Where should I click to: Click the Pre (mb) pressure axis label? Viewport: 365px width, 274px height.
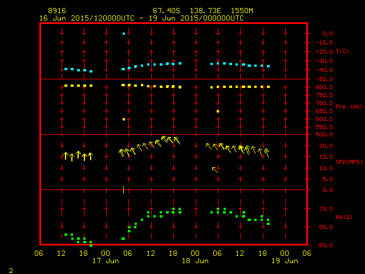tap(348, 107)
